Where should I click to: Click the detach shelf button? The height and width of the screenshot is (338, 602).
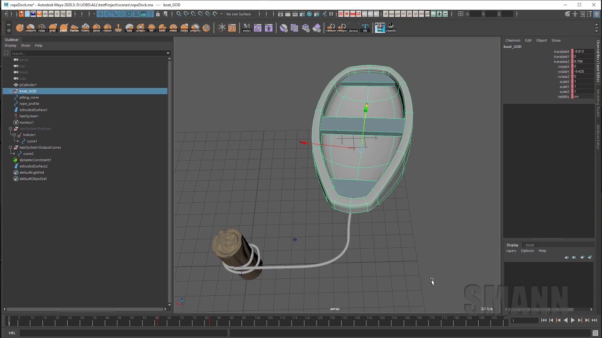[353, 28]
